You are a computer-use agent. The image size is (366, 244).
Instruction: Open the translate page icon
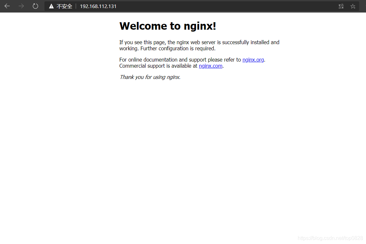coord(341,6)
